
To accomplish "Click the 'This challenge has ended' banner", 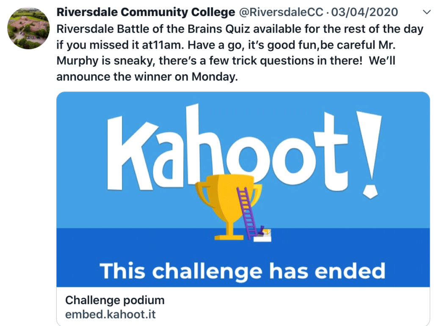I will [x=243, y=271].
